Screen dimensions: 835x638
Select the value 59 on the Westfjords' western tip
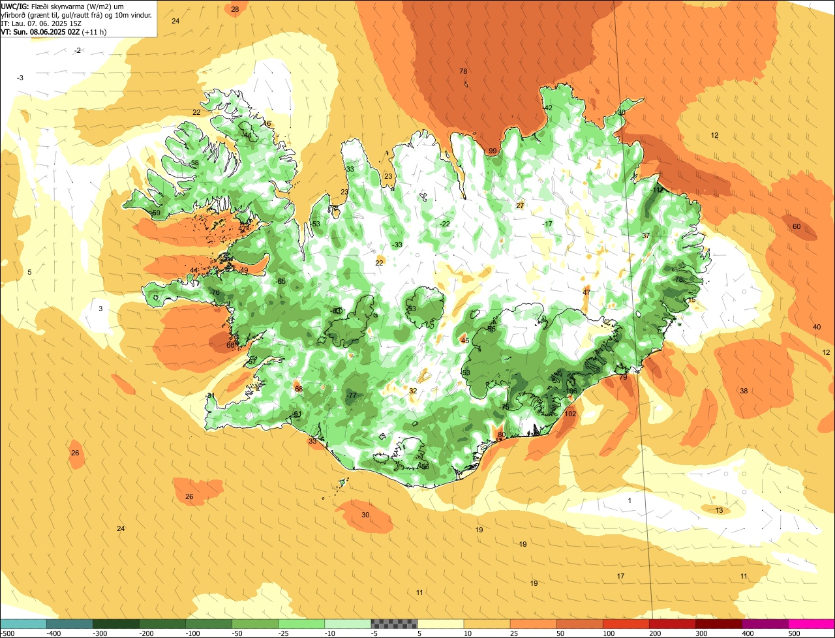pyautogui.click(x=156, y=213)
